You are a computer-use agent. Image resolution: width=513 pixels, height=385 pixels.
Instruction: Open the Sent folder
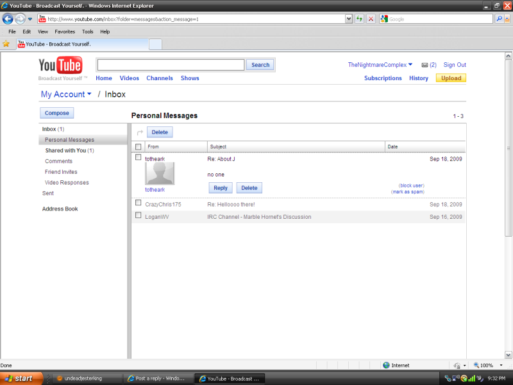click(47, 193)
